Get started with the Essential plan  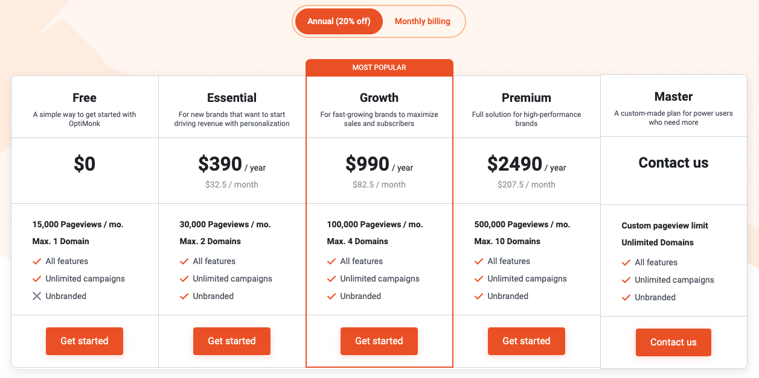pyautogui.click(x=232, y=341)
